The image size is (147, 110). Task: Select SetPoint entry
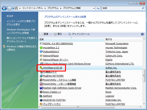coord(48,96)
